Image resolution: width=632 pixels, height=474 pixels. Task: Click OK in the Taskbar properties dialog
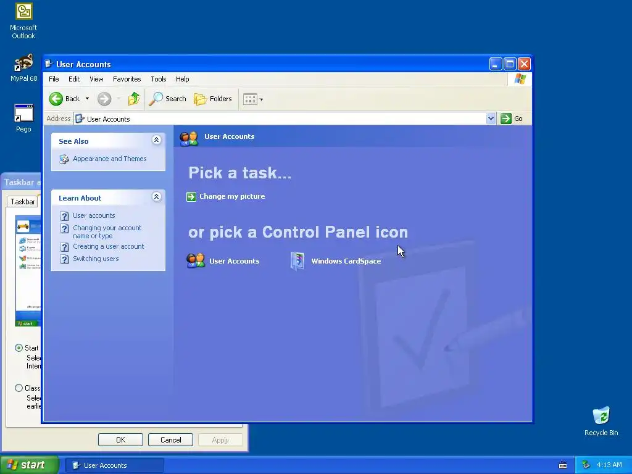(x=120, y=439)
